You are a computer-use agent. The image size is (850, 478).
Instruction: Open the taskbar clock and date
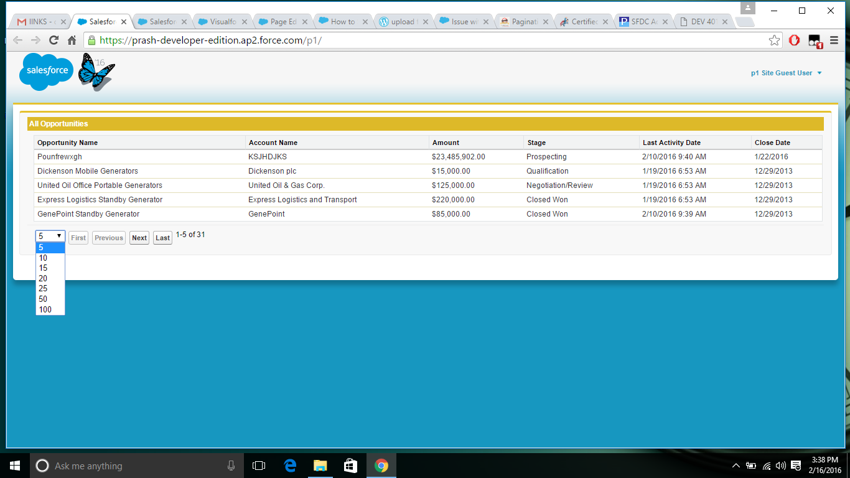click(825, 466)
